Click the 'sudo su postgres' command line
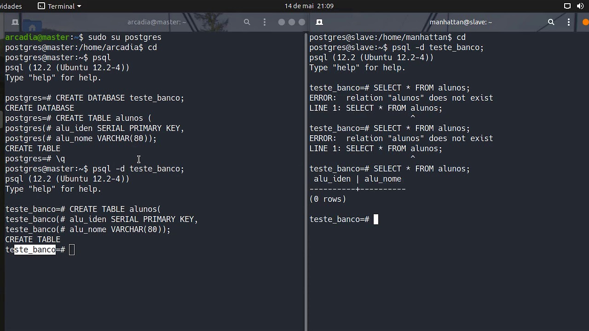Screen dimensions: 589x331 click(x=83, y=37)
